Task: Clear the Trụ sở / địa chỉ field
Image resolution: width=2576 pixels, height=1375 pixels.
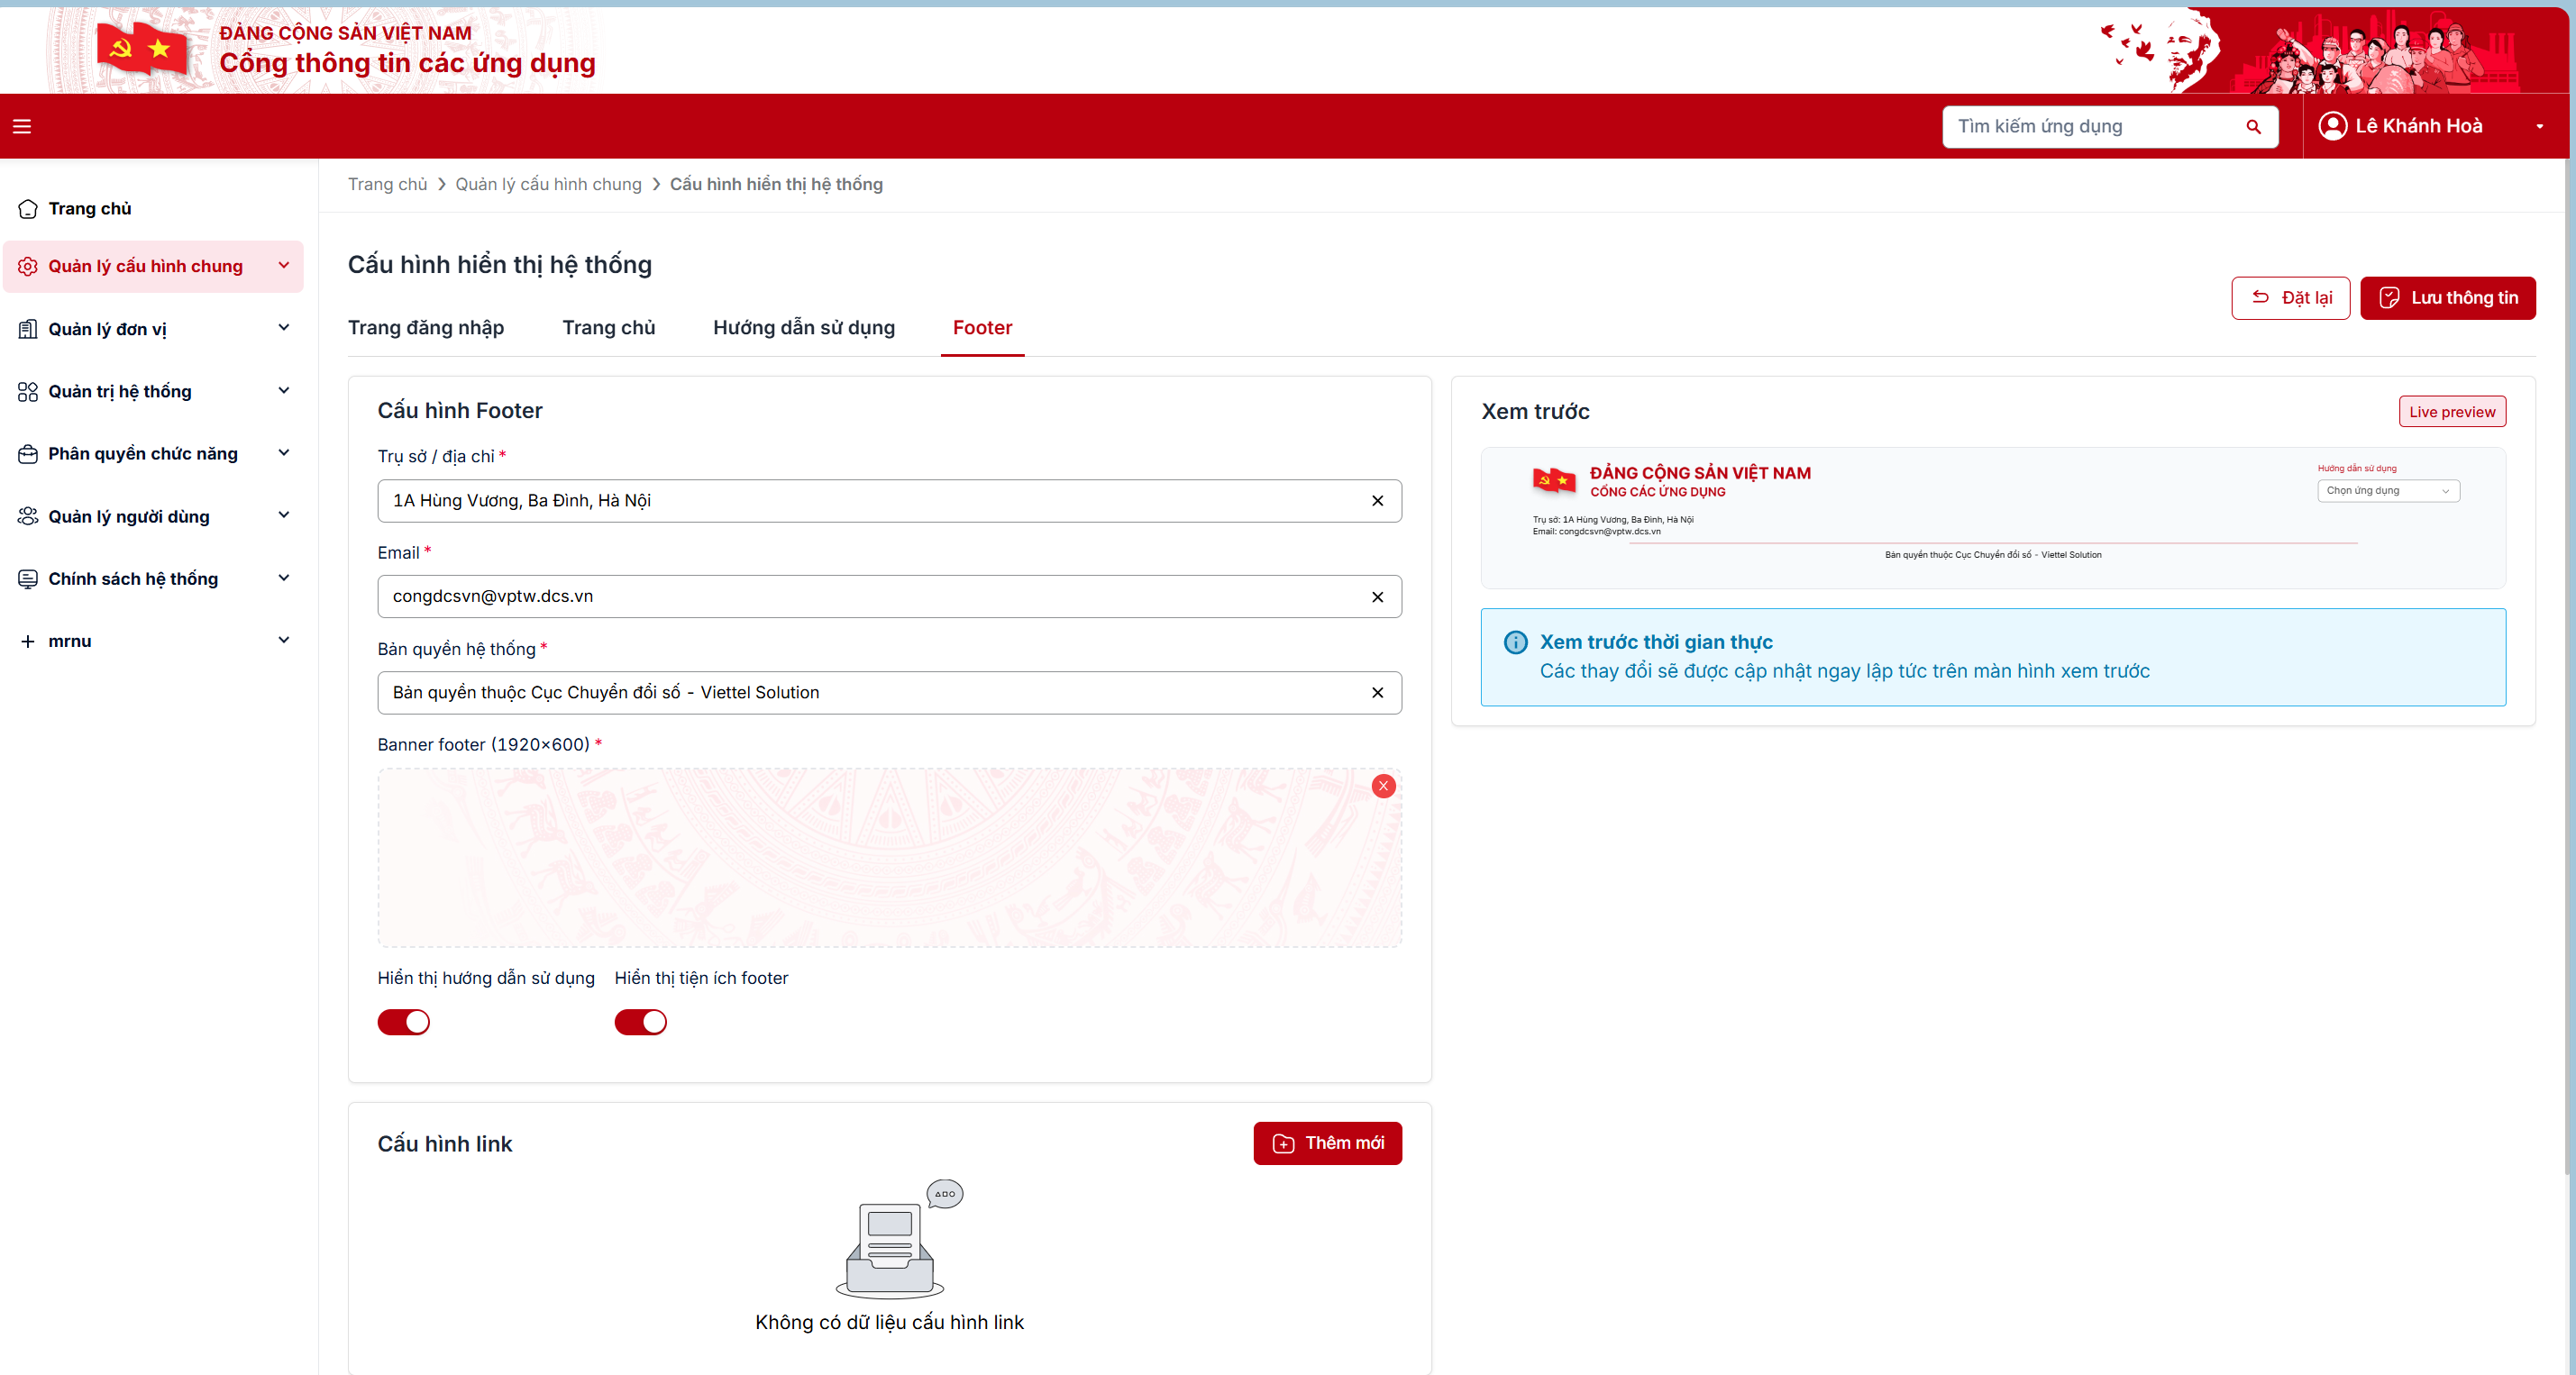Action: click(x=1377, y=501)
